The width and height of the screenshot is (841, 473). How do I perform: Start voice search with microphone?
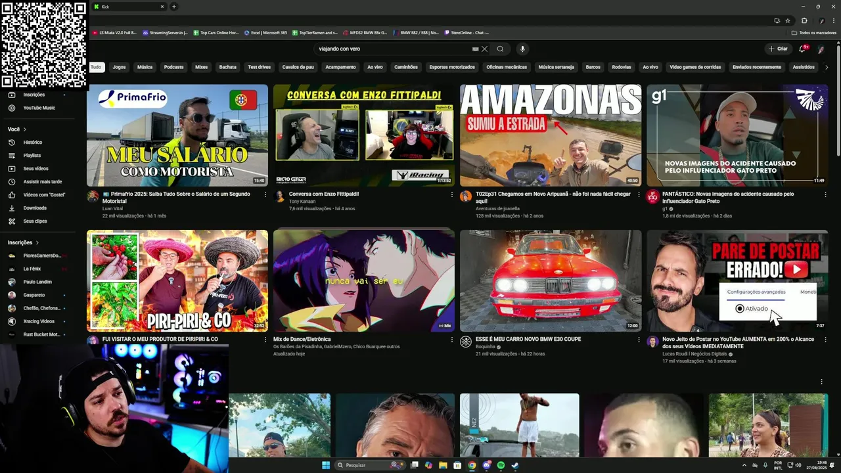click(x=522, y=49)
